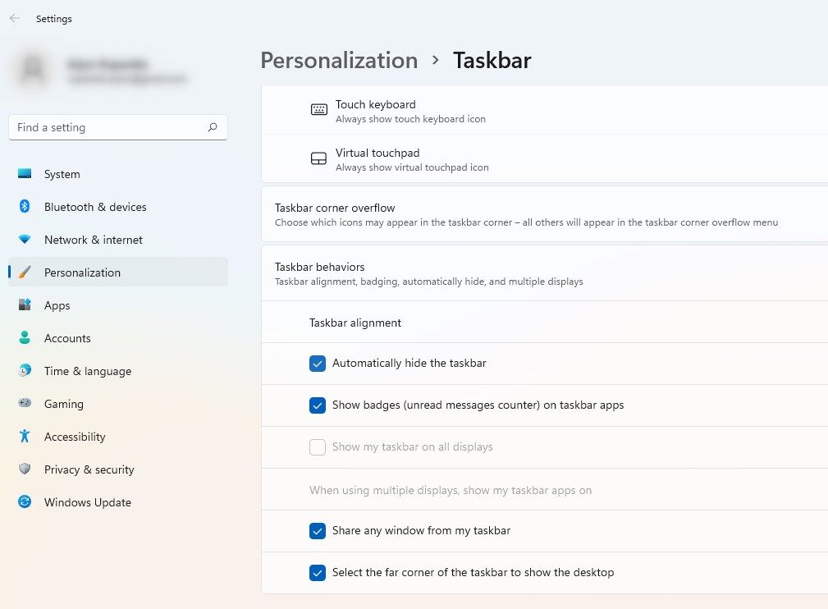Toggle Show badges on taskbar apps checkbox
The width and height of the screenshot is (828, 609).
pyautogui.click(x=318, y=405)
